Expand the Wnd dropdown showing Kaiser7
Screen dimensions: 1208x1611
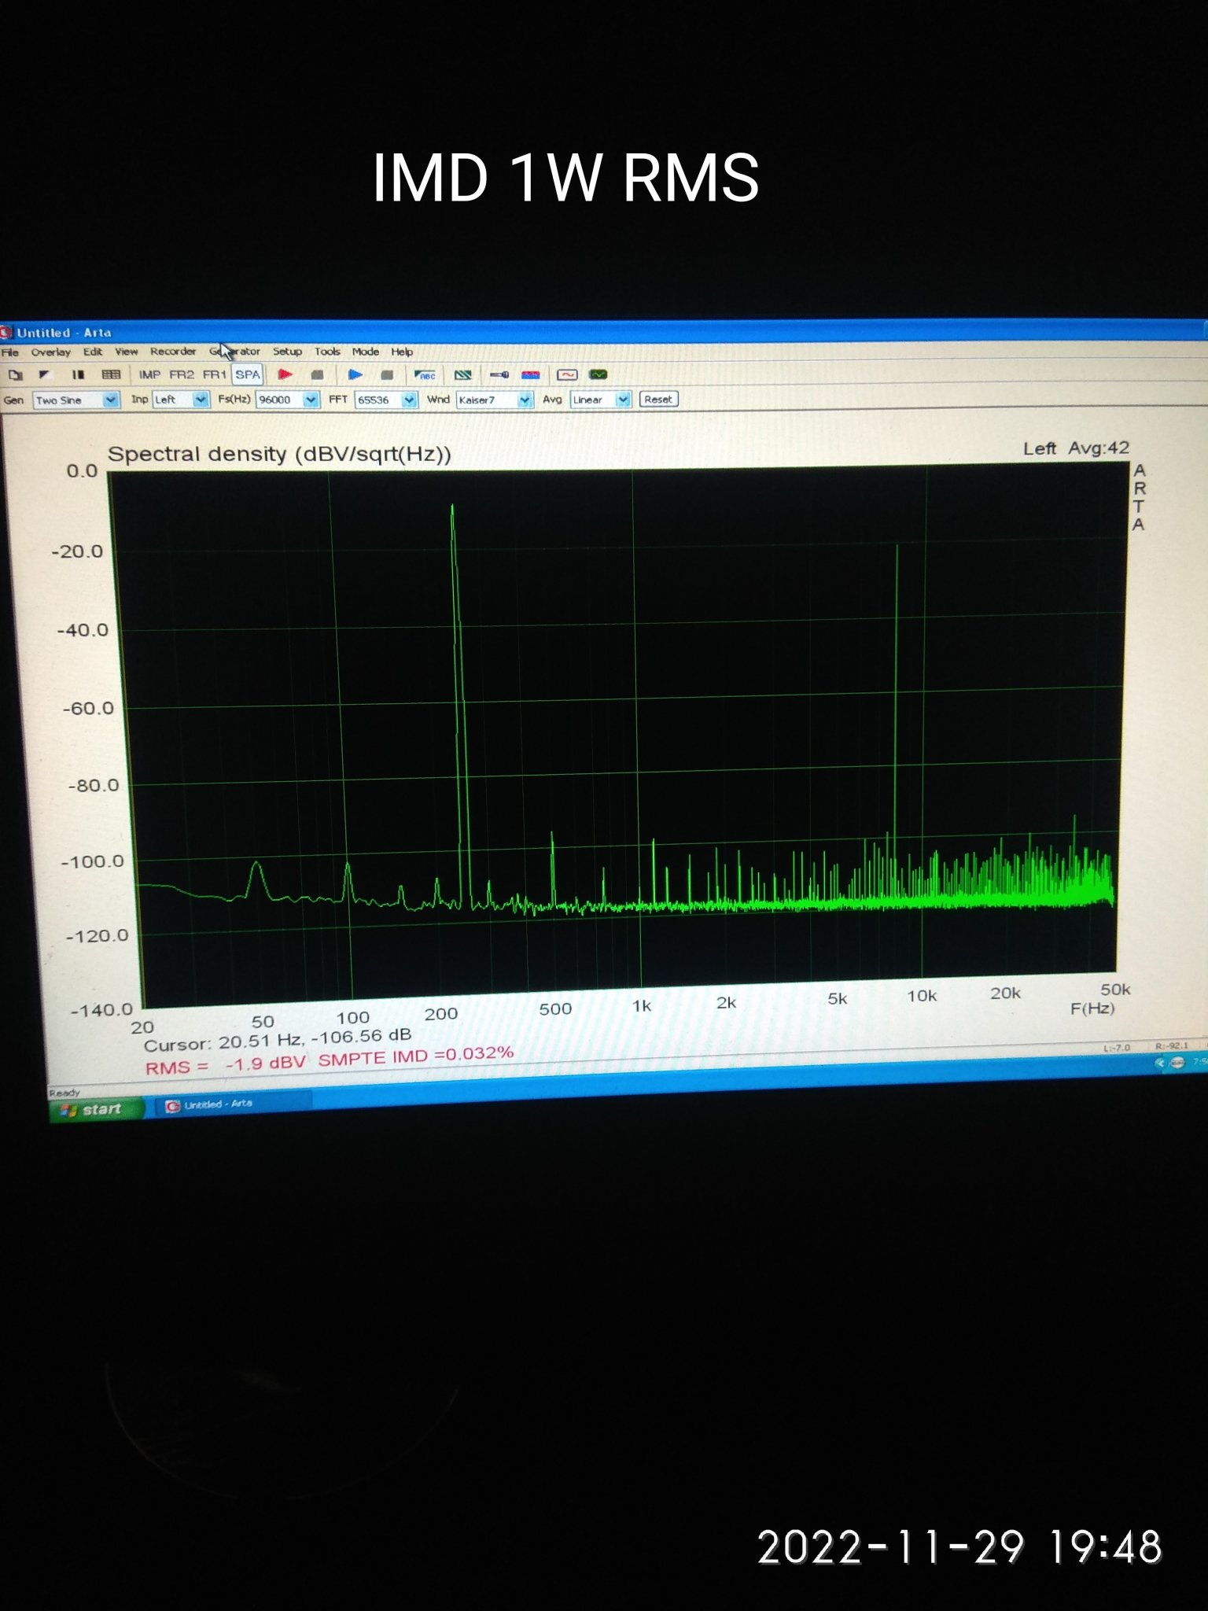[x=525, y=400]
